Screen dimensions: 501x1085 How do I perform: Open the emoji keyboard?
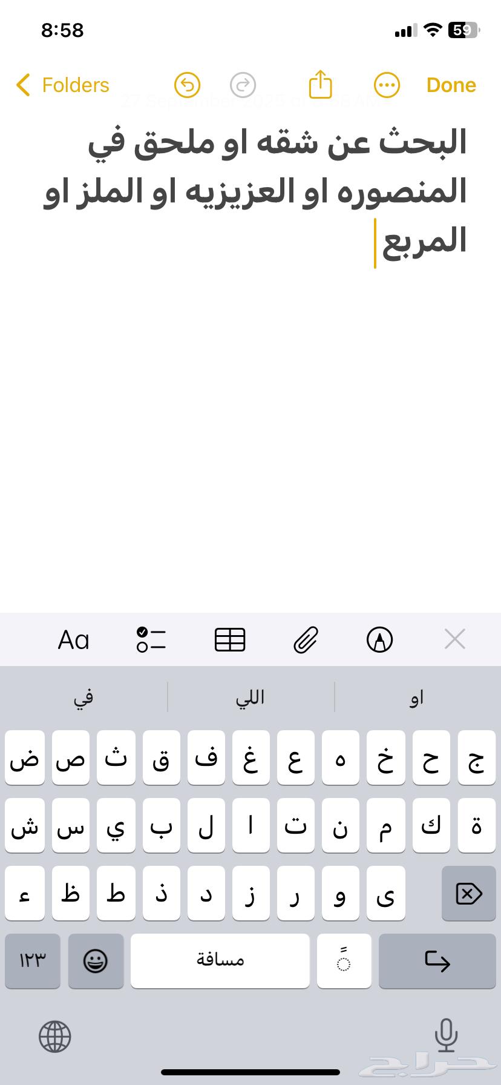(x=96, y=961)
